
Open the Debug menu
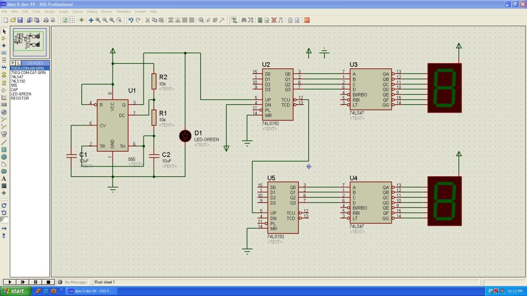(92, 11)
